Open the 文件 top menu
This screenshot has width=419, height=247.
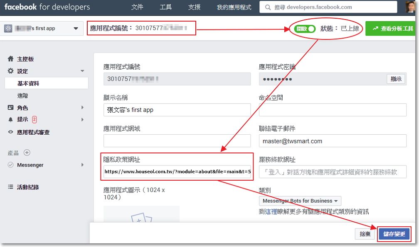137,7
